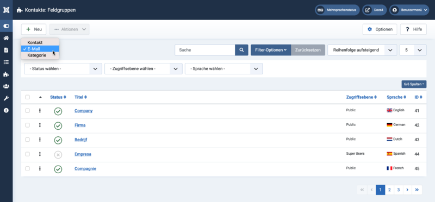This screenshot has width=435, height=202.
Task: Open the Menus list sidebar icon
Action: 6,62
